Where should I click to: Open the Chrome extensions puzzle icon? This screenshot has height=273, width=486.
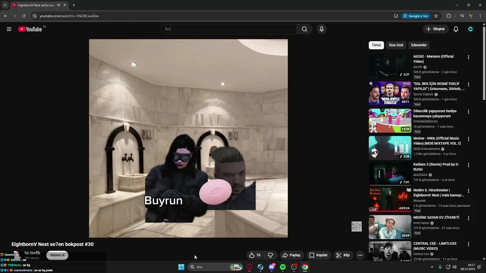coord(448,16)
